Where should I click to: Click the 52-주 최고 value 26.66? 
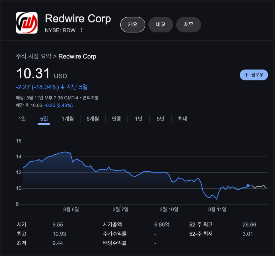(x=249, y=225)
